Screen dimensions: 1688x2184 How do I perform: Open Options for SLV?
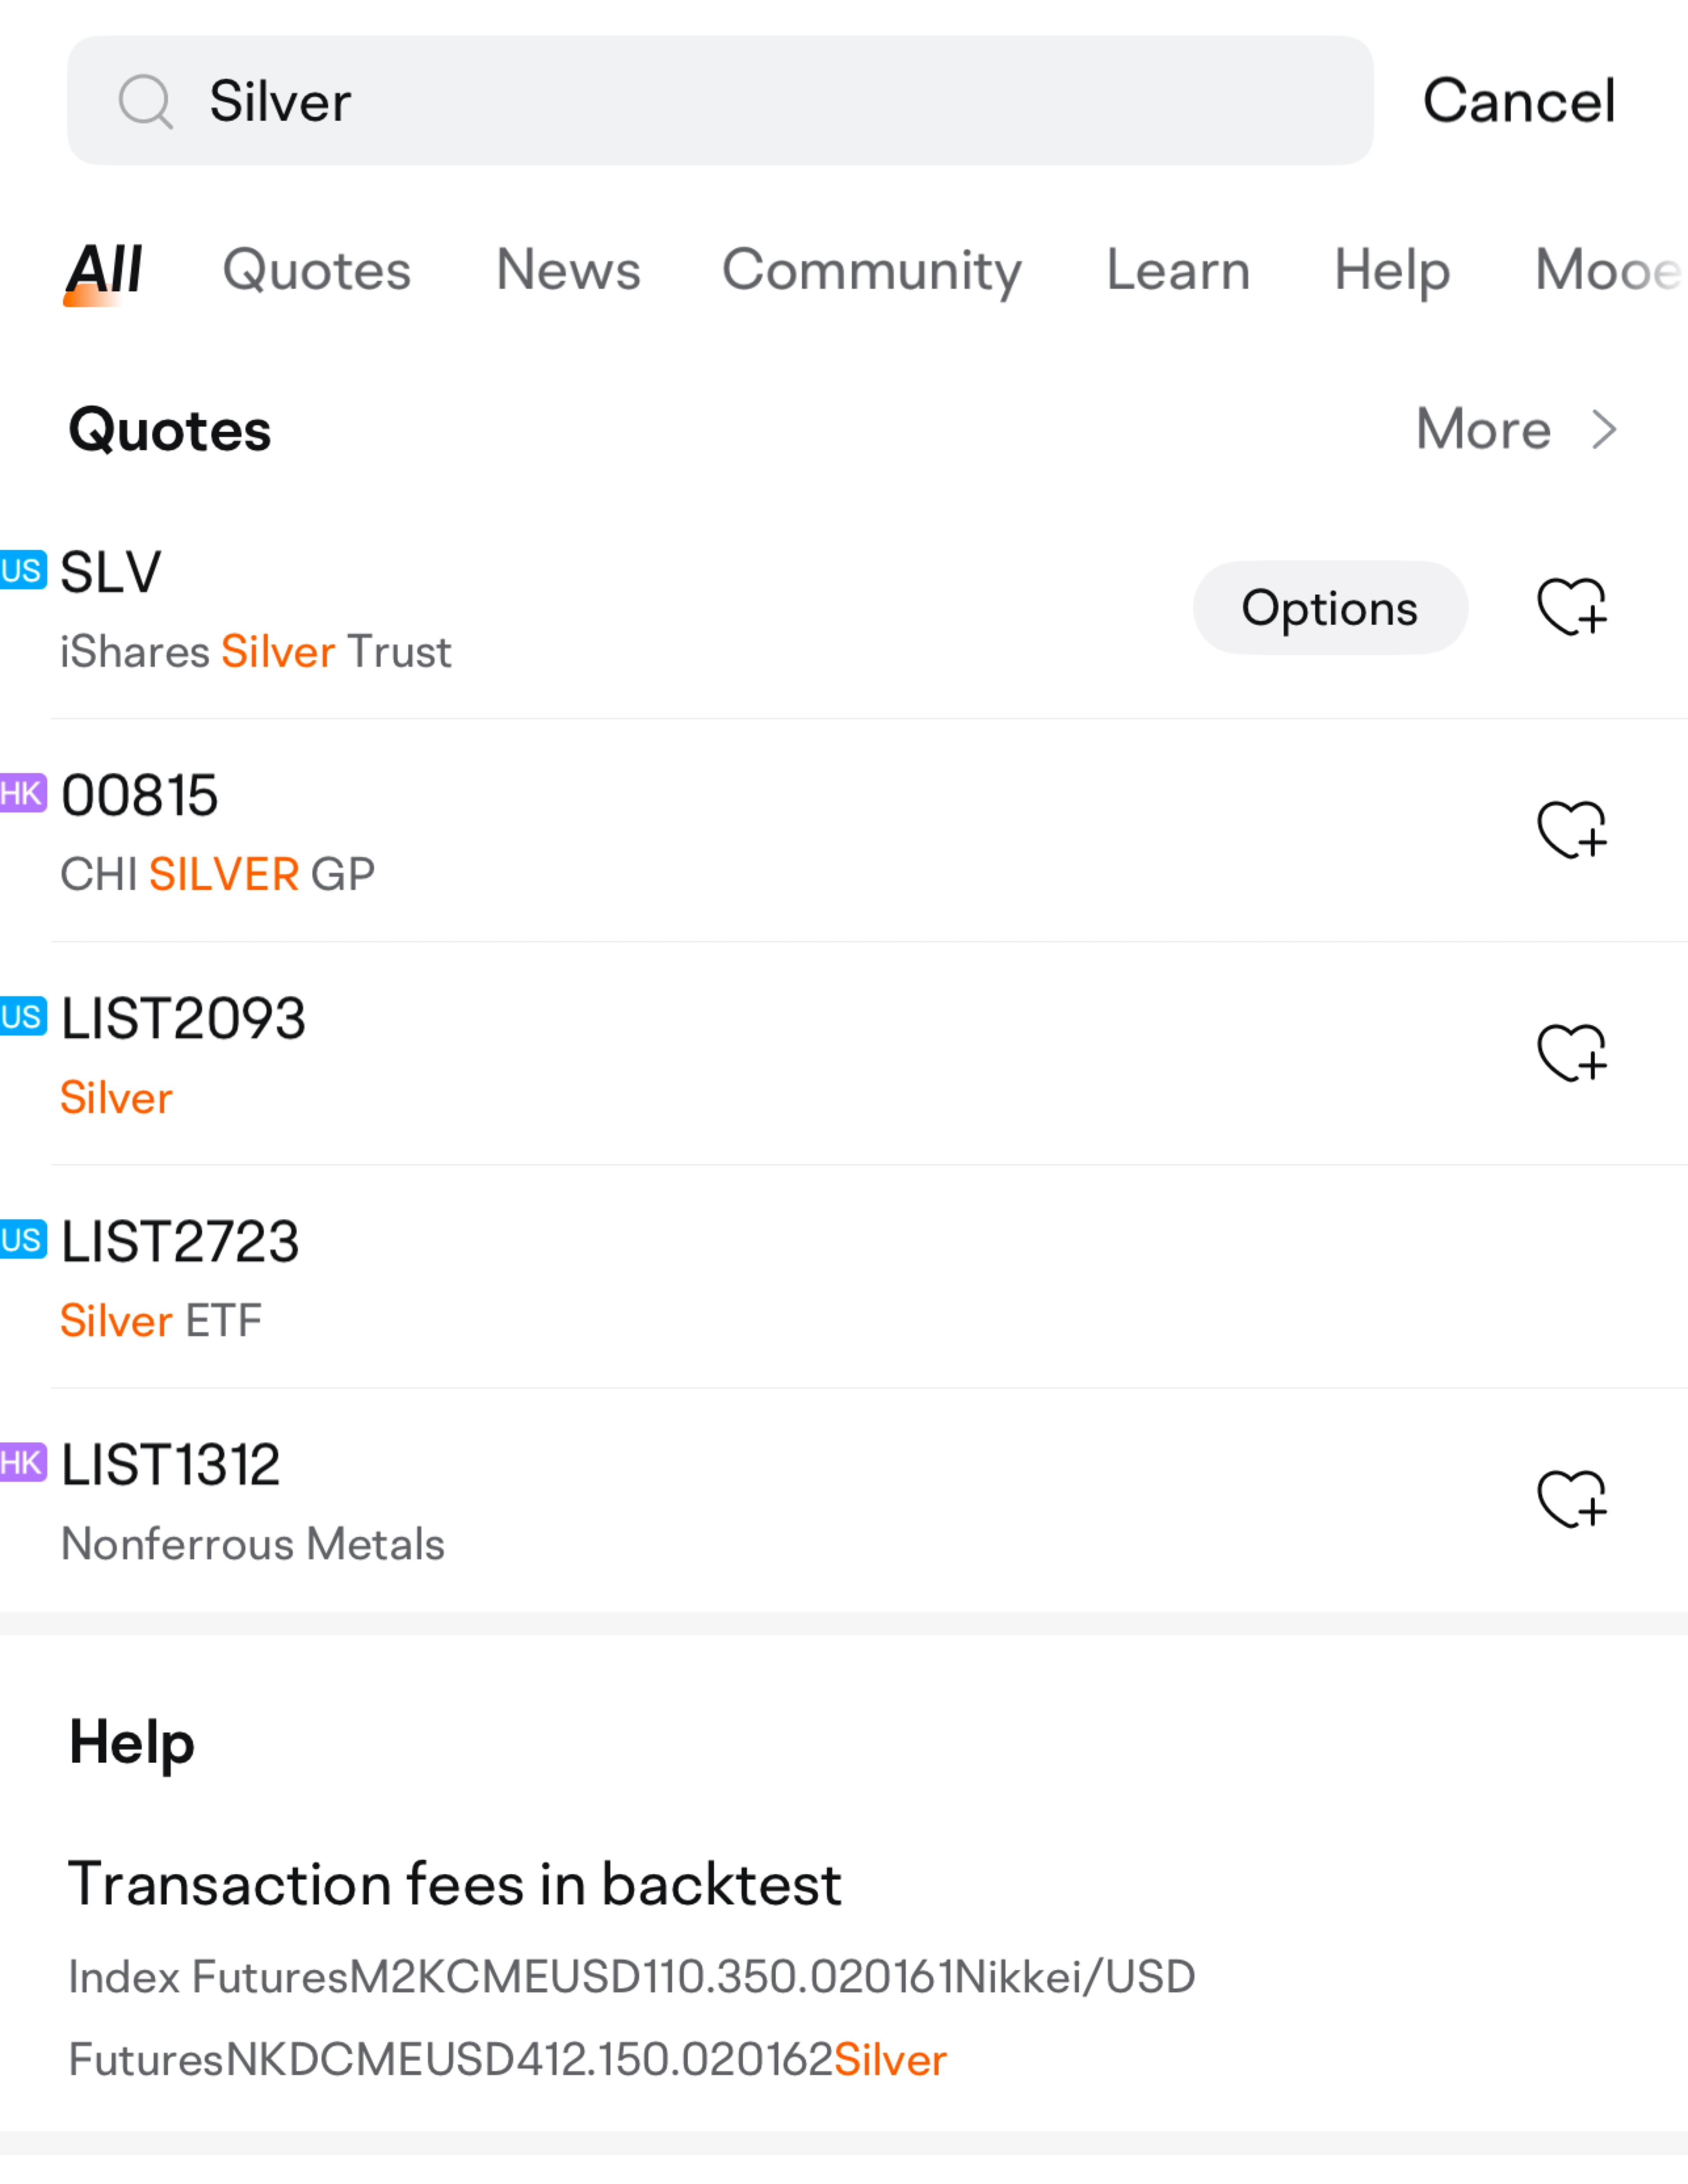pos(1329,608)
